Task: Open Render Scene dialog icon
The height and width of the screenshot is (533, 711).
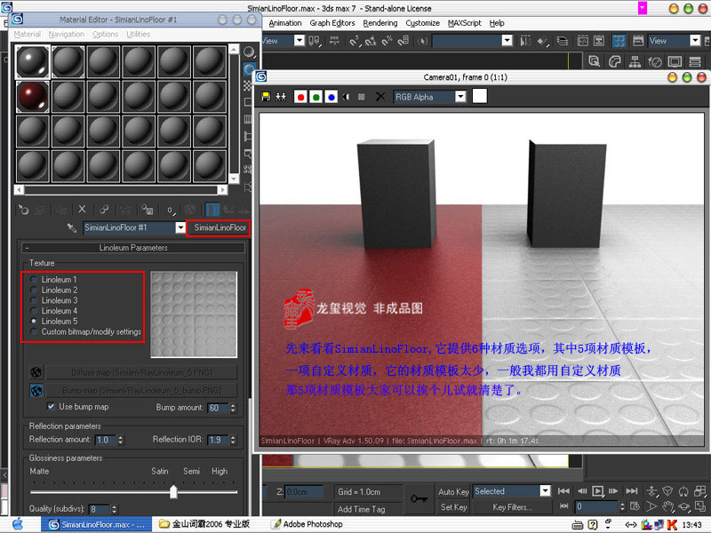Action: coord(638,41)
